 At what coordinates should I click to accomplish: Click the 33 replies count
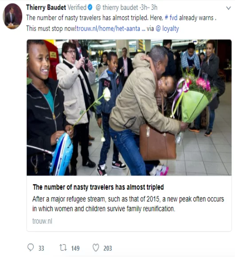41,248
